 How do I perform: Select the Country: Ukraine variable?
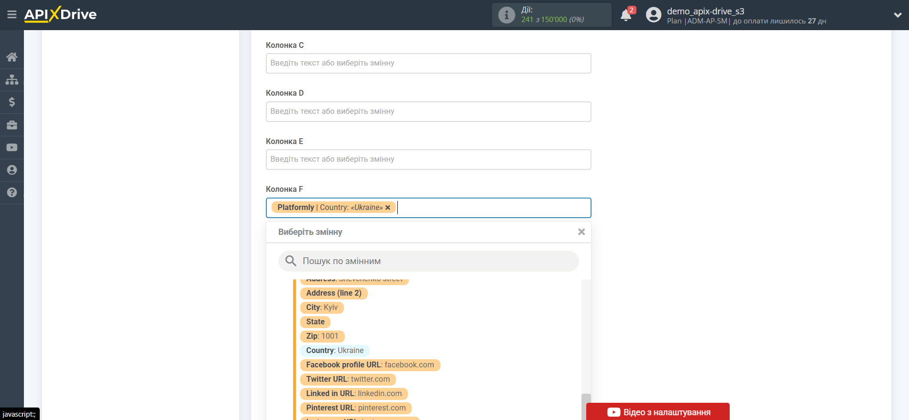tap(335, 351)
